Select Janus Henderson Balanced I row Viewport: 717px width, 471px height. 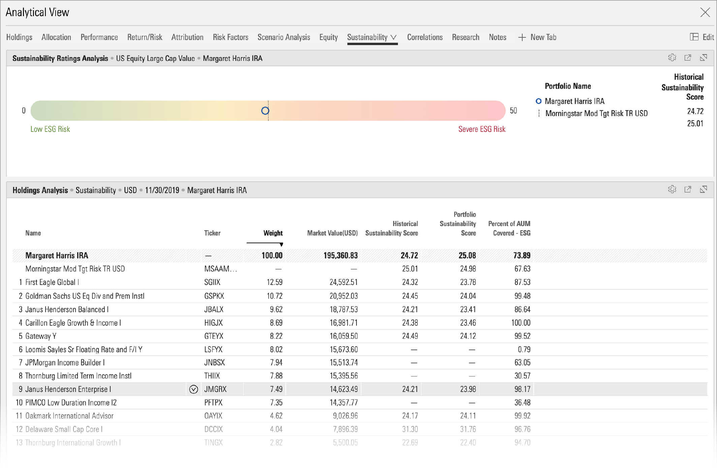click(x=360, y=310)
